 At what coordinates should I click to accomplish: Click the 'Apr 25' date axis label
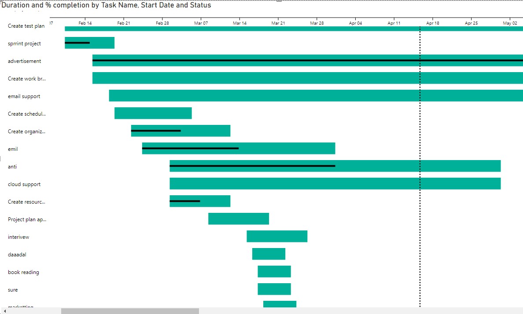471,23
